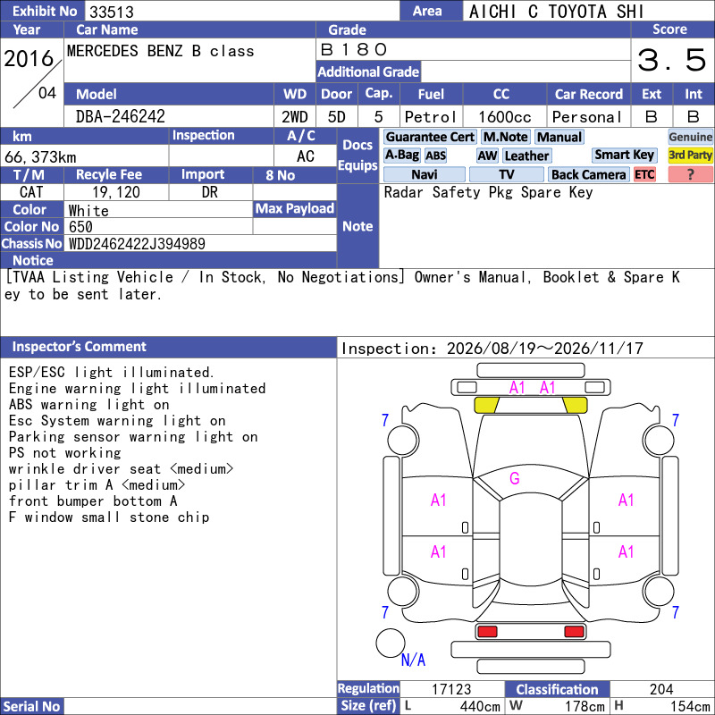Click A1 mark on left rear door
Image resolution: width=715 pixels, height=715 pixels.
coord(438,552)
